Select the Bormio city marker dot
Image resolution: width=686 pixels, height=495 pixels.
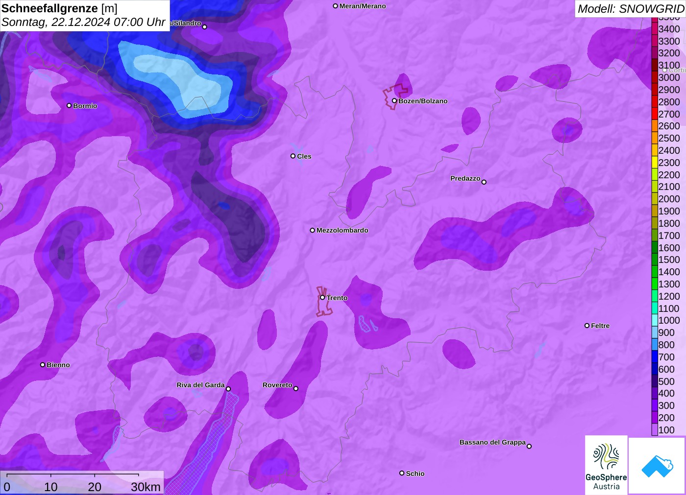tap(69, 106)
